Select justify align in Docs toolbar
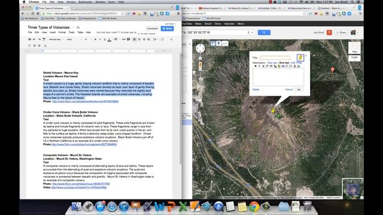Viewport: 383px width, 215px height. pyautogui.click(x=148, y=39)
